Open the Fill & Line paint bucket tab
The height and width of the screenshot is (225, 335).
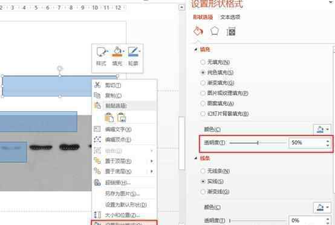click(198, 31)
